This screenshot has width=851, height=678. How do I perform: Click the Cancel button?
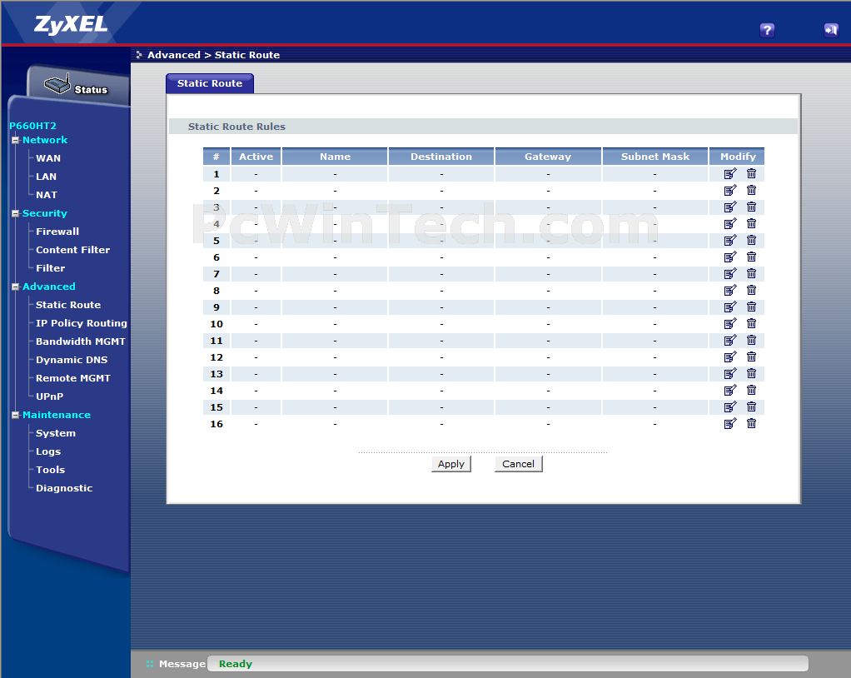[x=518, y=464]
